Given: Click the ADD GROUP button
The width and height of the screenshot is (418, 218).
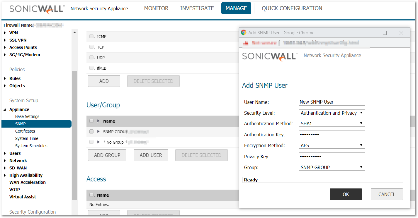Looking at the screenshot, I should tap(107, 155).
